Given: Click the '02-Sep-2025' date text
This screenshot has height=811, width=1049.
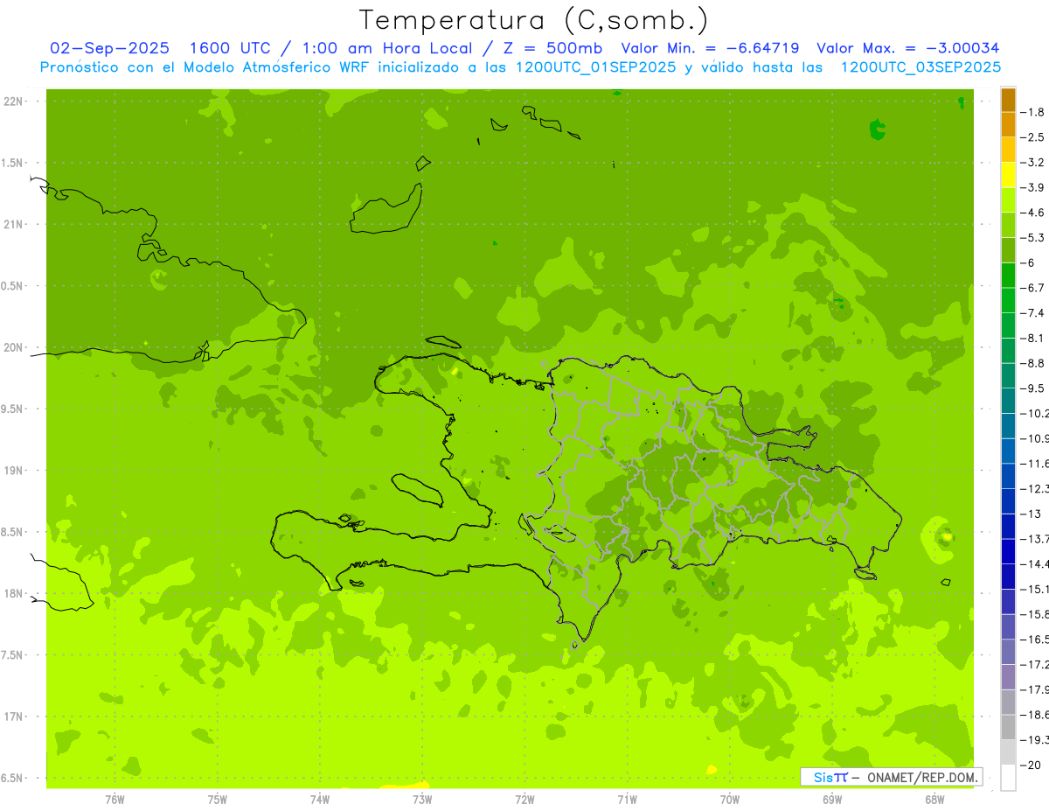Looking at the screenshot, I should tap(109, 48).
